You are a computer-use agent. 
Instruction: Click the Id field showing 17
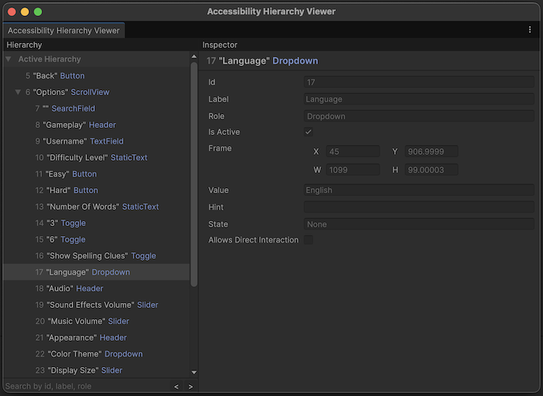[x=419, y=82]
